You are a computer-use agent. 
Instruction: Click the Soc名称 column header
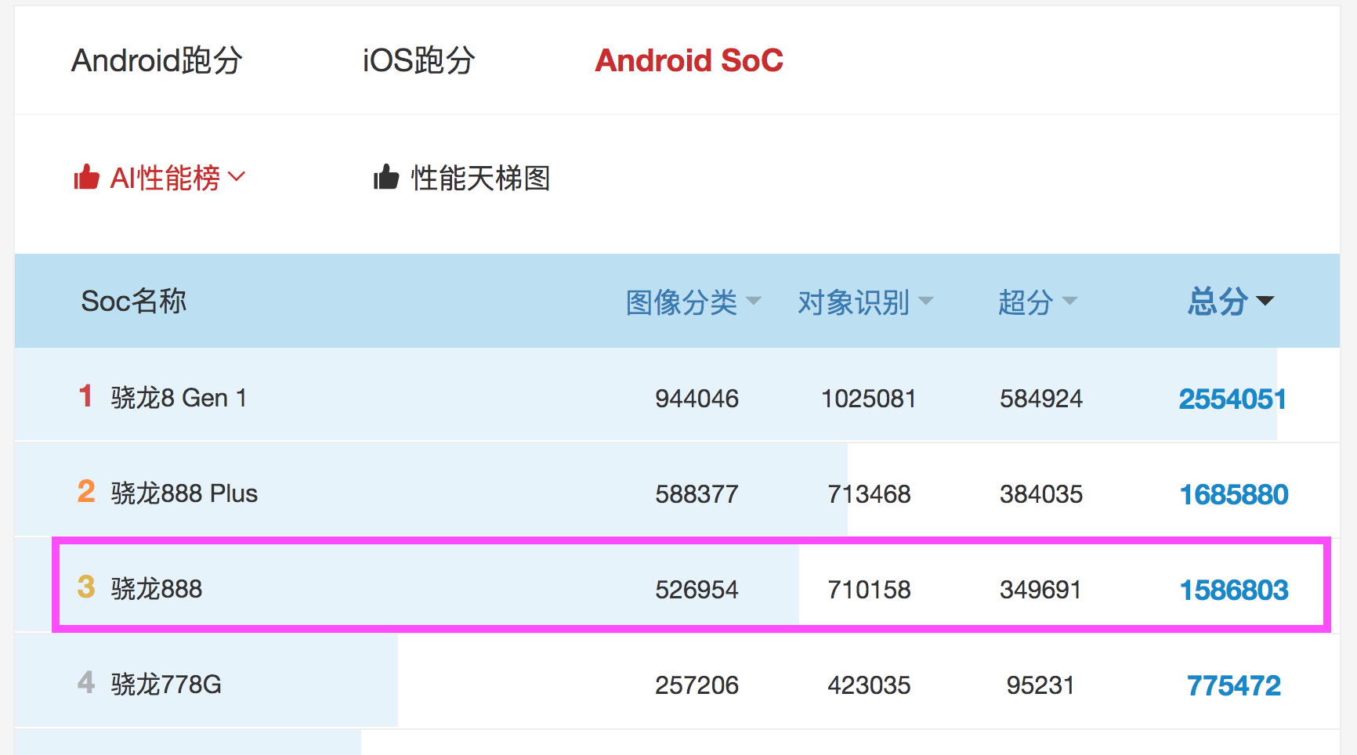click(x=134, y=301)
